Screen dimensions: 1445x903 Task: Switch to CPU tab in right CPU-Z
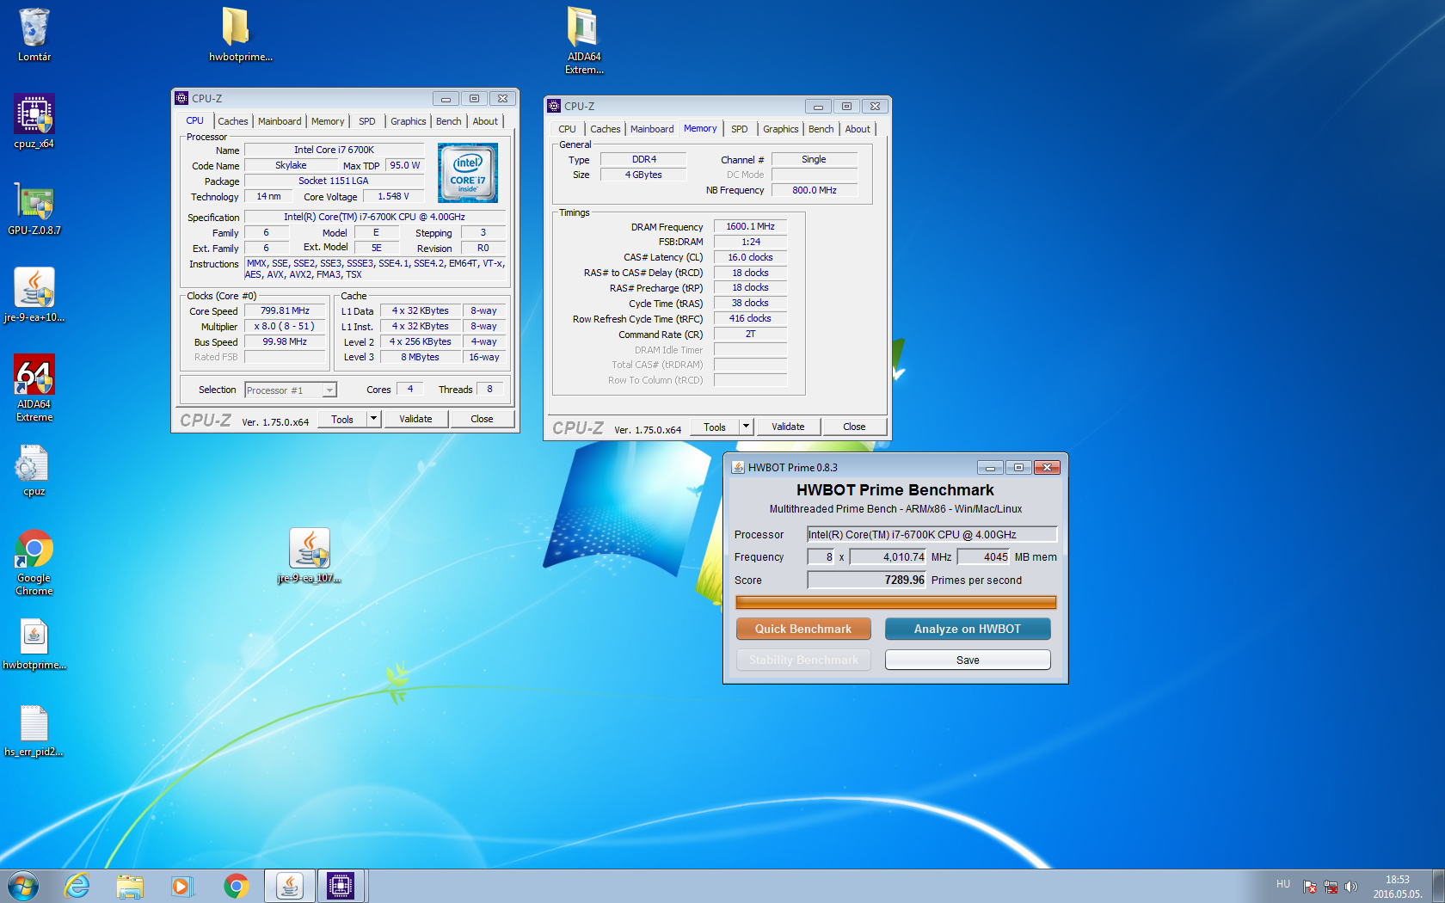[568, 129]
